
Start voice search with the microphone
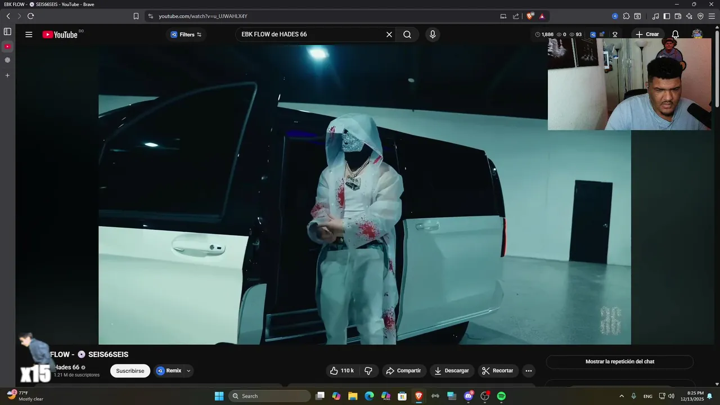433,34
